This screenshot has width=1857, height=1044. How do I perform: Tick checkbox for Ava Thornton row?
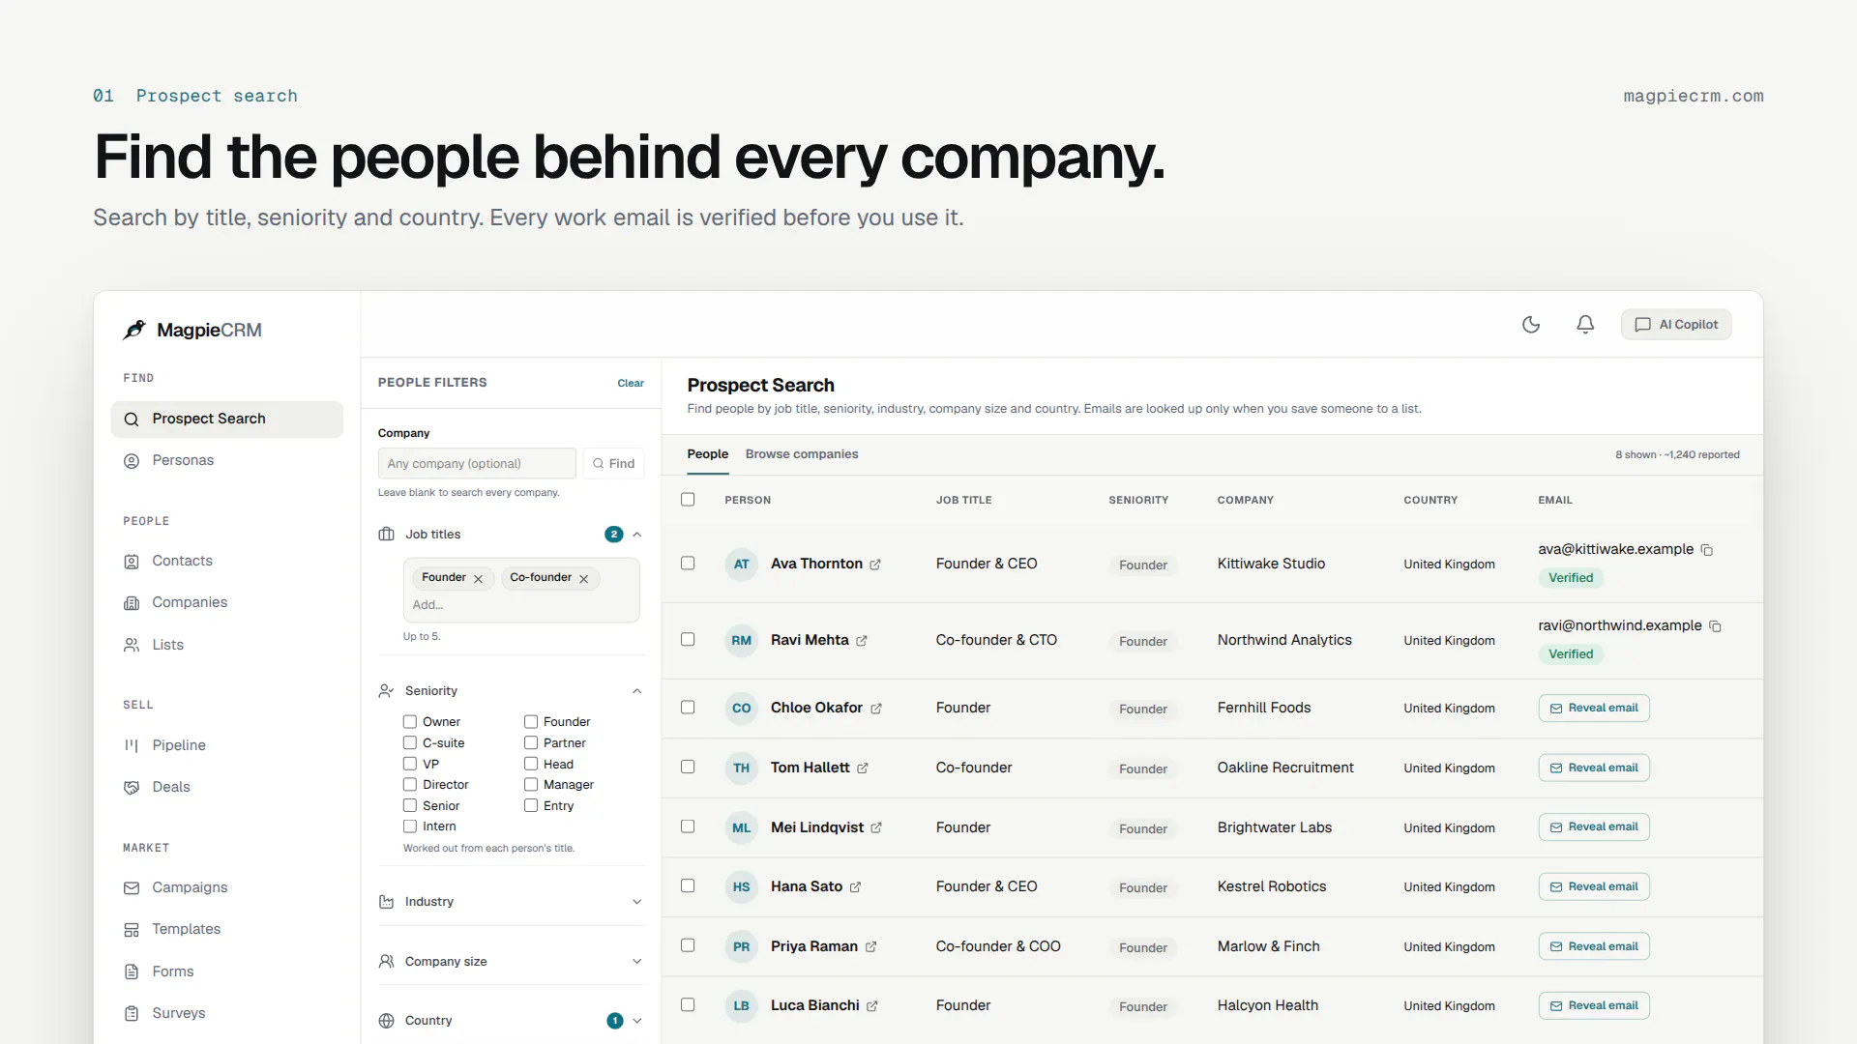pyautogui.click(x=688, y=564)
